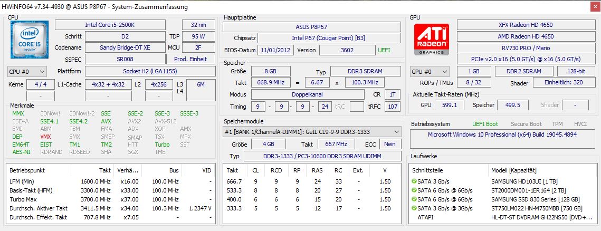601x231 pixels.
Task: Click the Schritt D2 field
Action: (125, 37)
